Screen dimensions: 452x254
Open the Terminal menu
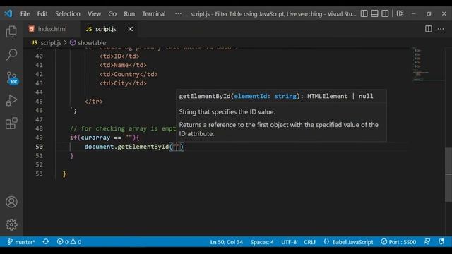(x=154, y=13)
